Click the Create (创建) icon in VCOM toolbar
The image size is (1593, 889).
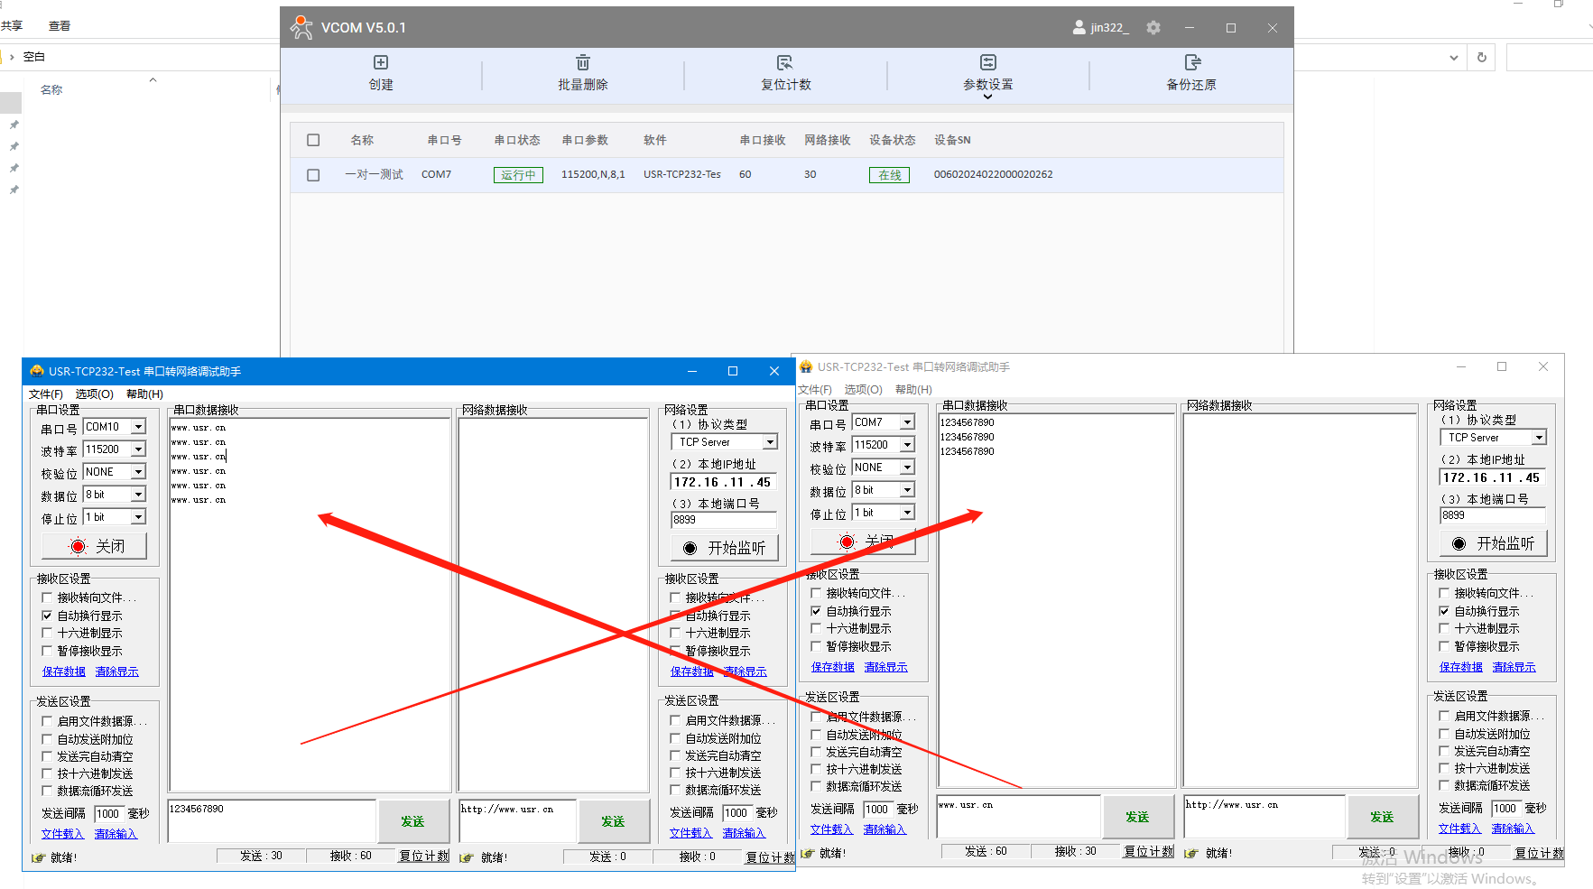(x=381, y=62)
